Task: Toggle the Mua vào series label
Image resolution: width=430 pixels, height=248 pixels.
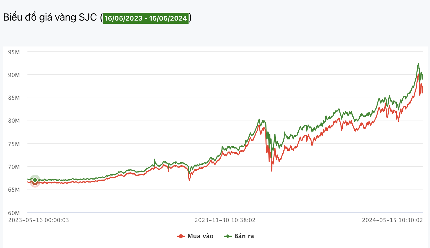Action: pyautogui.click(x=200, y=236)
